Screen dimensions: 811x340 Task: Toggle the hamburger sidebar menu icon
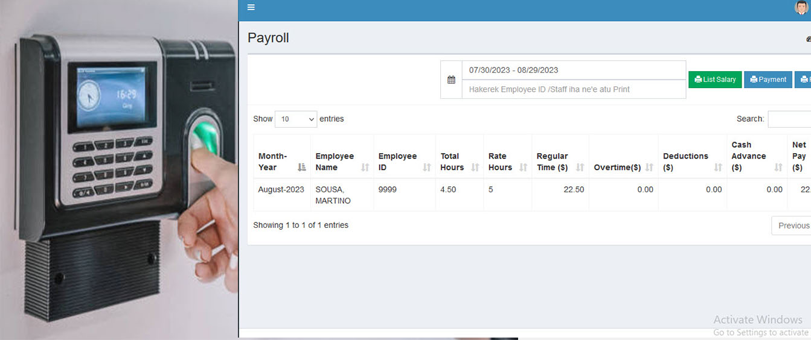point(251,7)
